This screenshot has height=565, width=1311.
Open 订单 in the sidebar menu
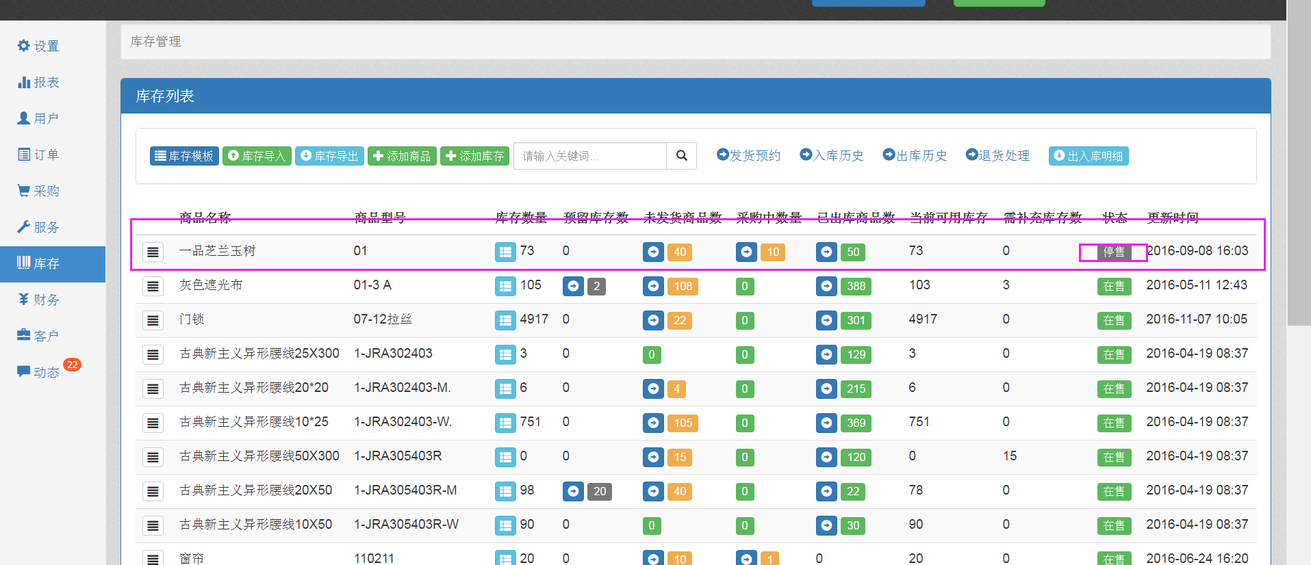click(x=39, y=155)
